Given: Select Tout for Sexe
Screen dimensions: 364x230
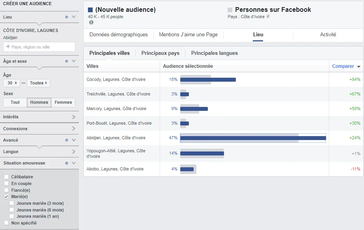Looking at the screenshot, I should click(15, 103).
